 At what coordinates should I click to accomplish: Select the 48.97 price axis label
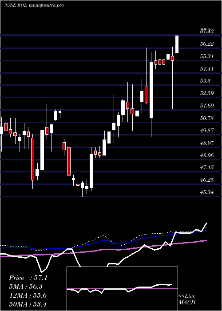(207, 143)
